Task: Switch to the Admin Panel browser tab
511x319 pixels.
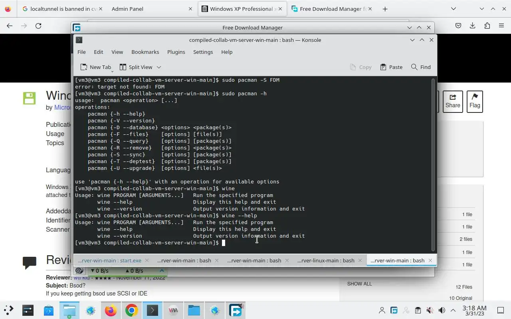Action: point(151,9)
